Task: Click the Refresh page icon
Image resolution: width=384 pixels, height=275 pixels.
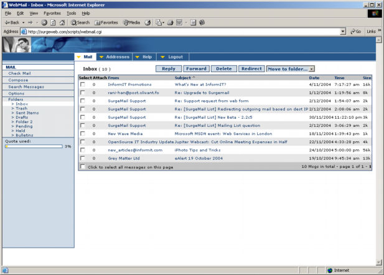Action: [x=53, y=22]
